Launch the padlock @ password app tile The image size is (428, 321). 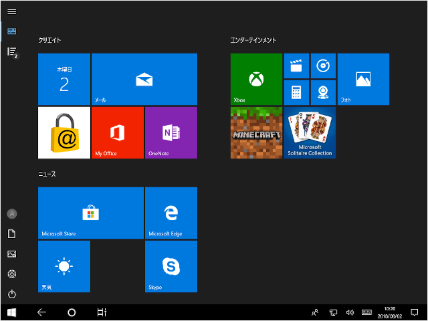click(64, 132)
